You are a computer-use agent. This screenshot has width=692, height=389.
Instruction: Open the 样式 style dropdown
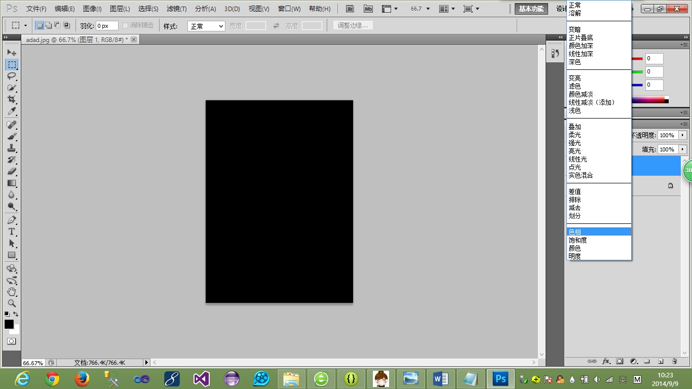[206, 26]
